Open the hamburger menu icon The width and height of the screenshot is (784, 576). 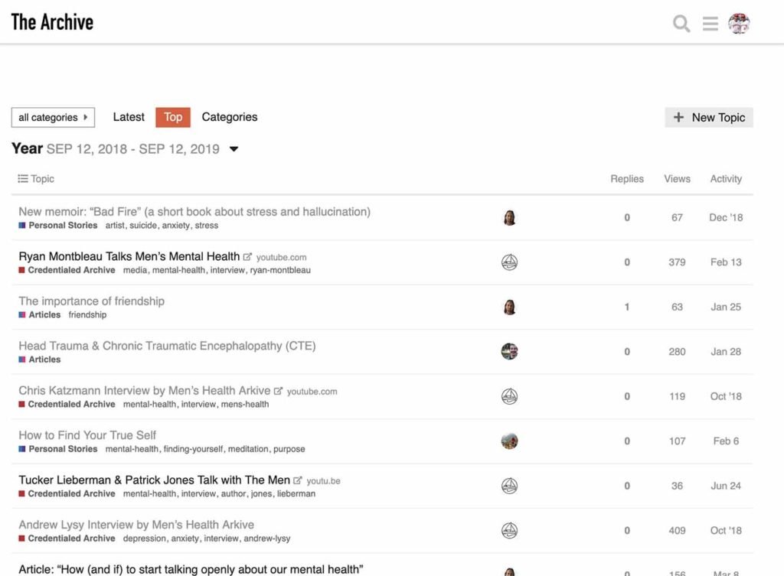pos(710,23)
